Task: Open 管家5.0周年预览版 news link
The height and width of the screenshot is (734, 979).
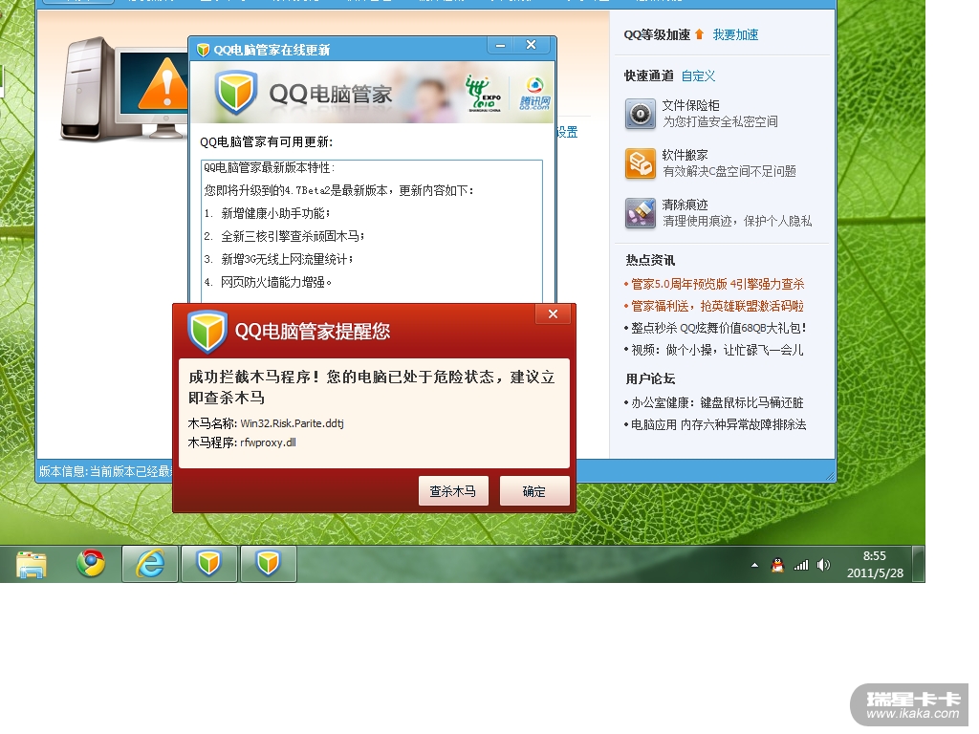Action: coord(717,284)
